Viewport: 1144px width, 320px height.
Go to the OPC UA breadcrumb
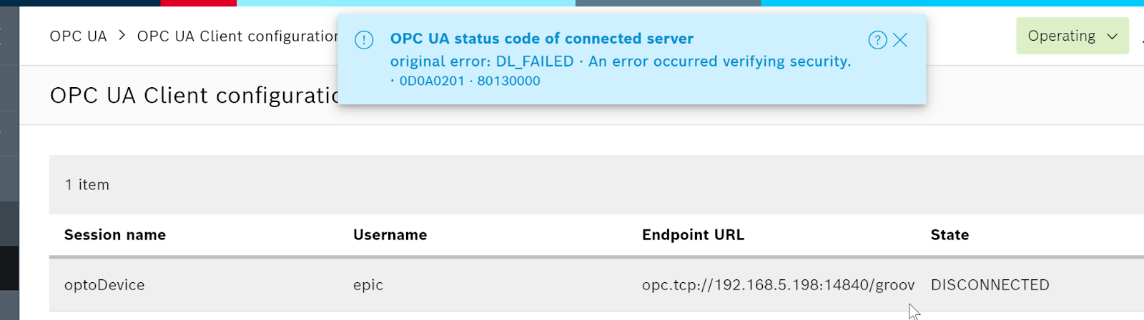[78, 36]
